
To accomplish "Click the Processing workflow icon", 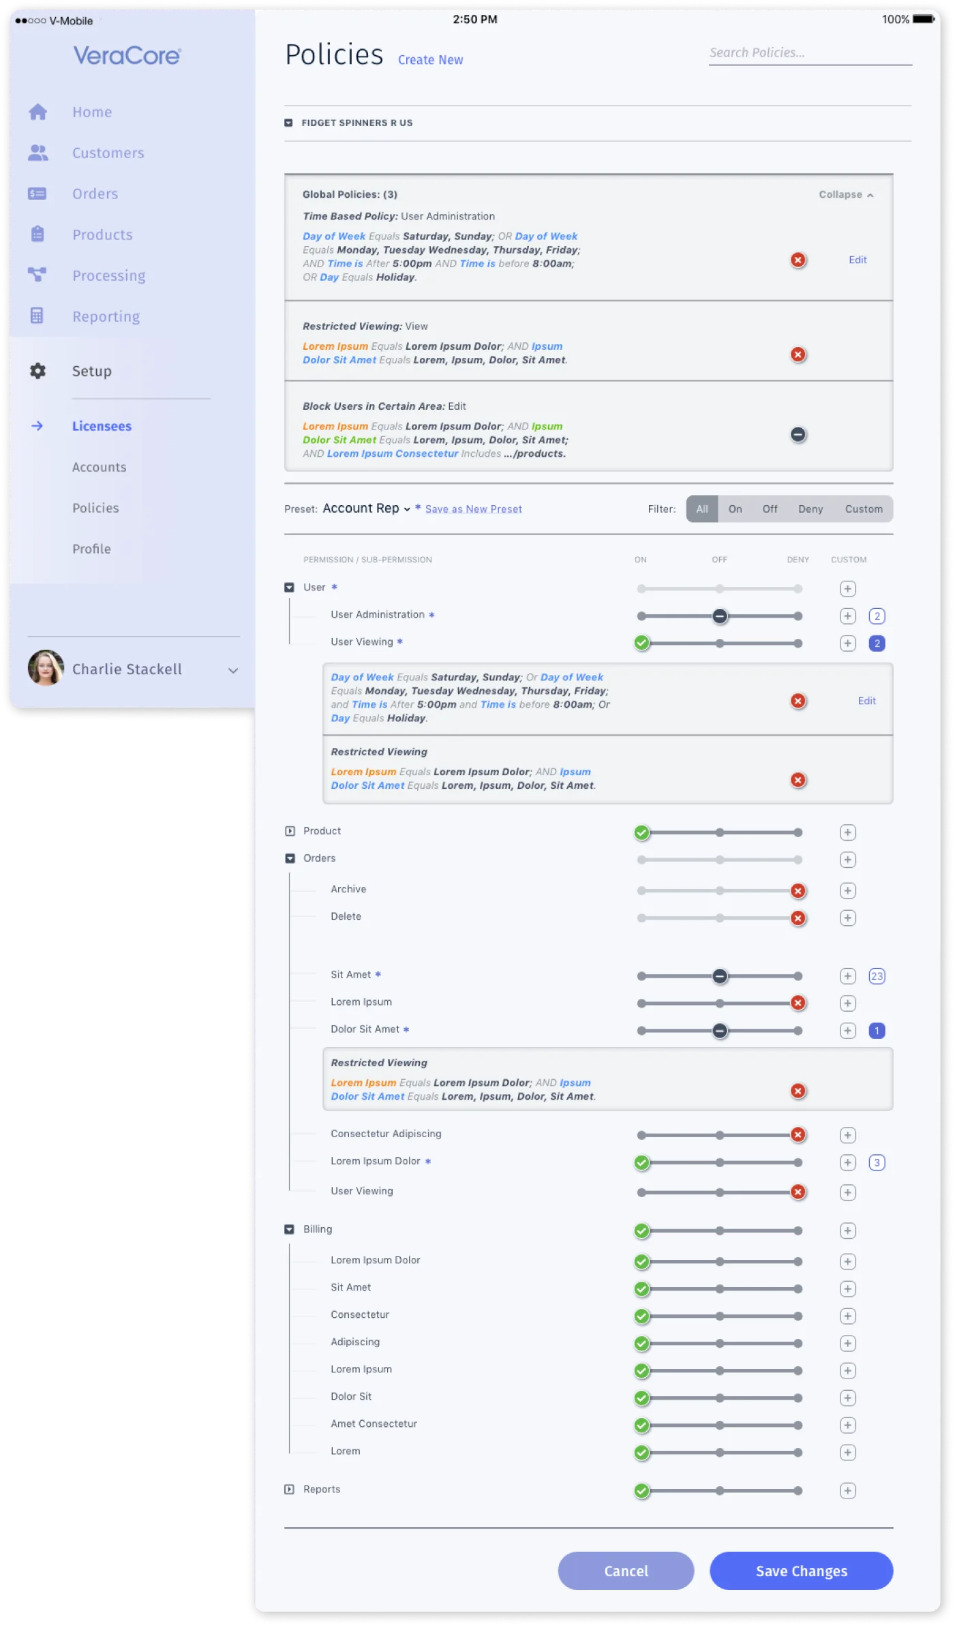I will pos(37,275).
